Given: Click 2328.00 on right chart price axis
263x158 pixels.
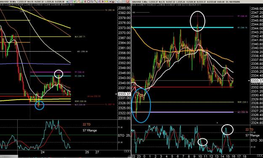Looking at the screenshot, I should tap(257, 107).
